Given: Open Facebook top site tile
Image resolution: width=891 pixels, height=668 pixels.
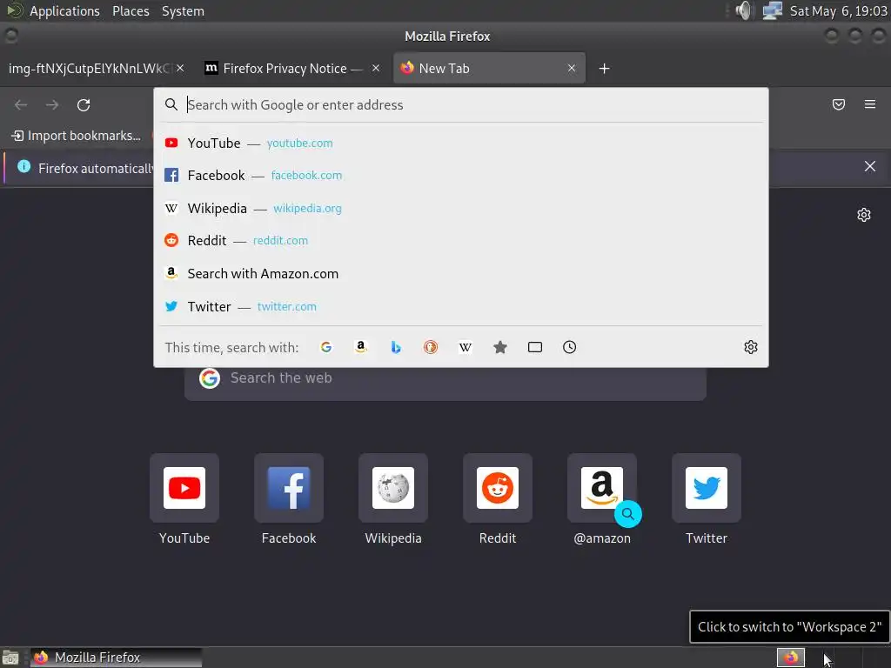Looking at the screenshot, I should 289,488.
